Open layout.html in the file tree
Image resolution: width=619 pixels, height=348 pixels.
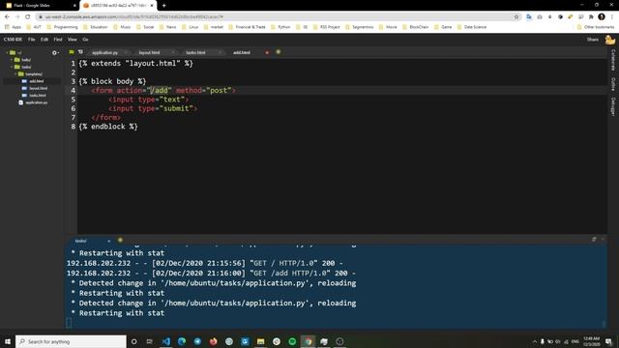38,88
